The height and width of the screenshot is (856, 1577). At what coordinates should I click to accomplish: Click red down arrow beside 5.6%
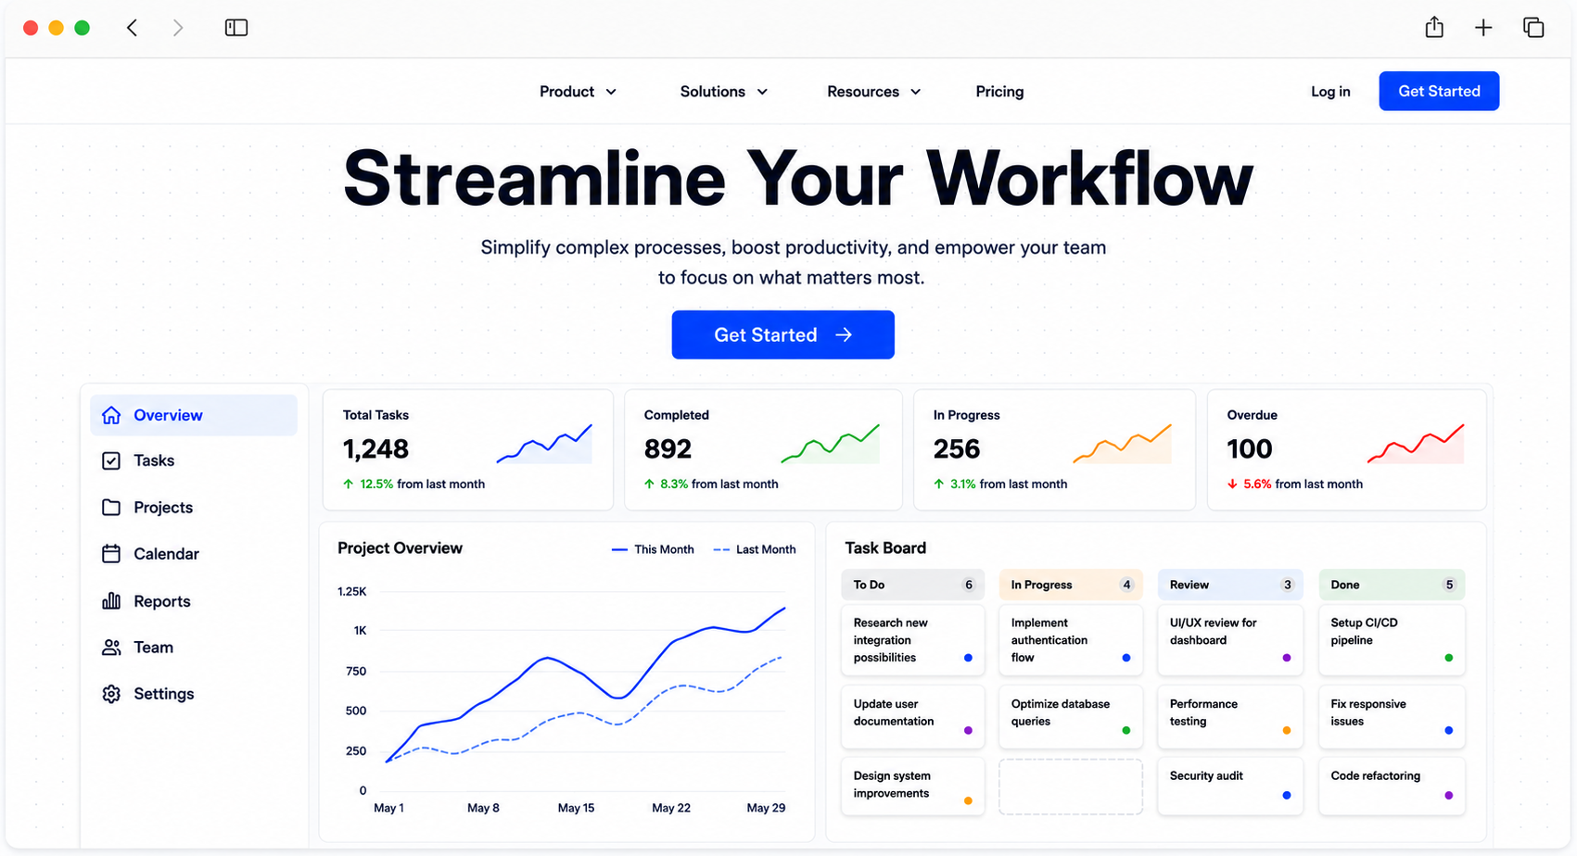click(1232, 484)
